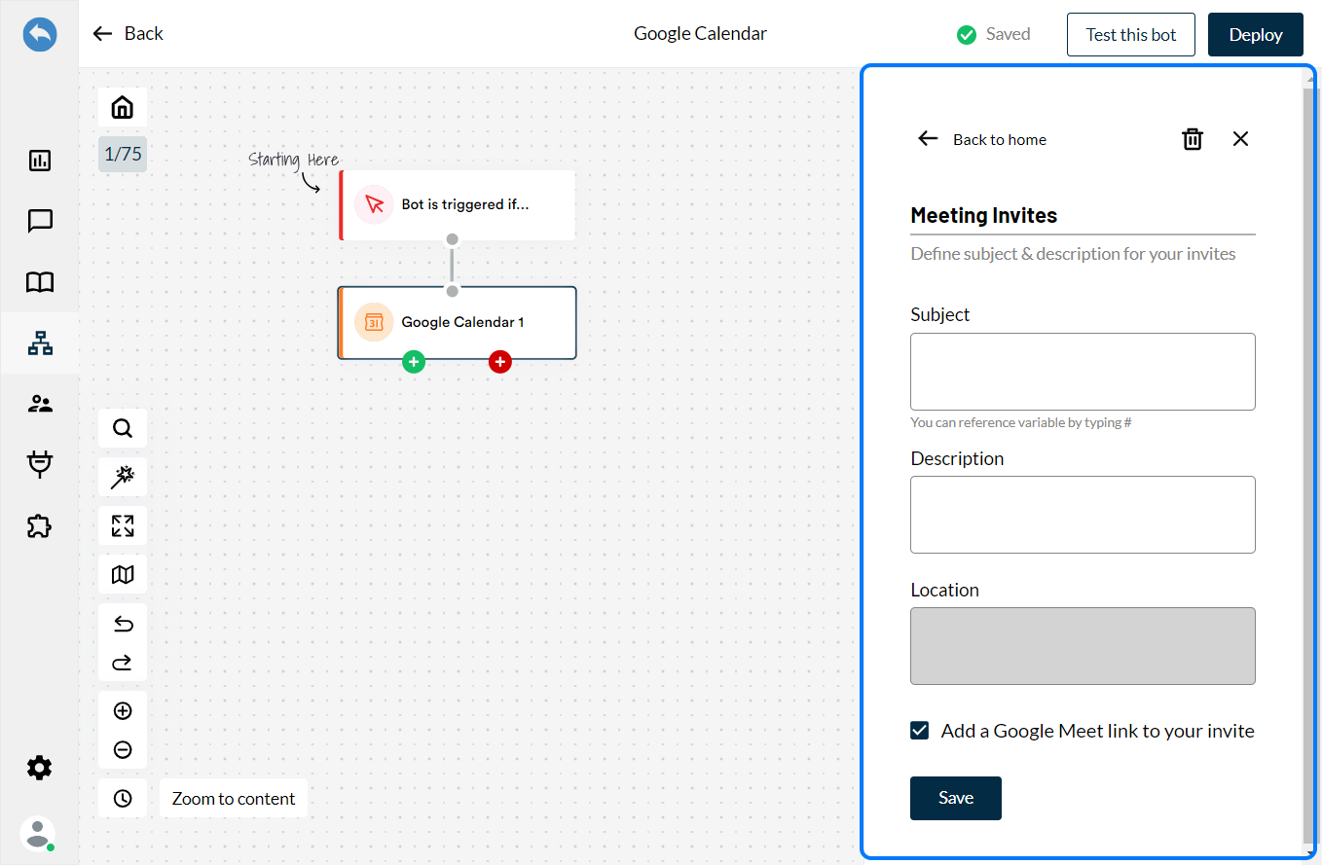
Task: Open version history clock icon
Action: [x=123, y=798]
